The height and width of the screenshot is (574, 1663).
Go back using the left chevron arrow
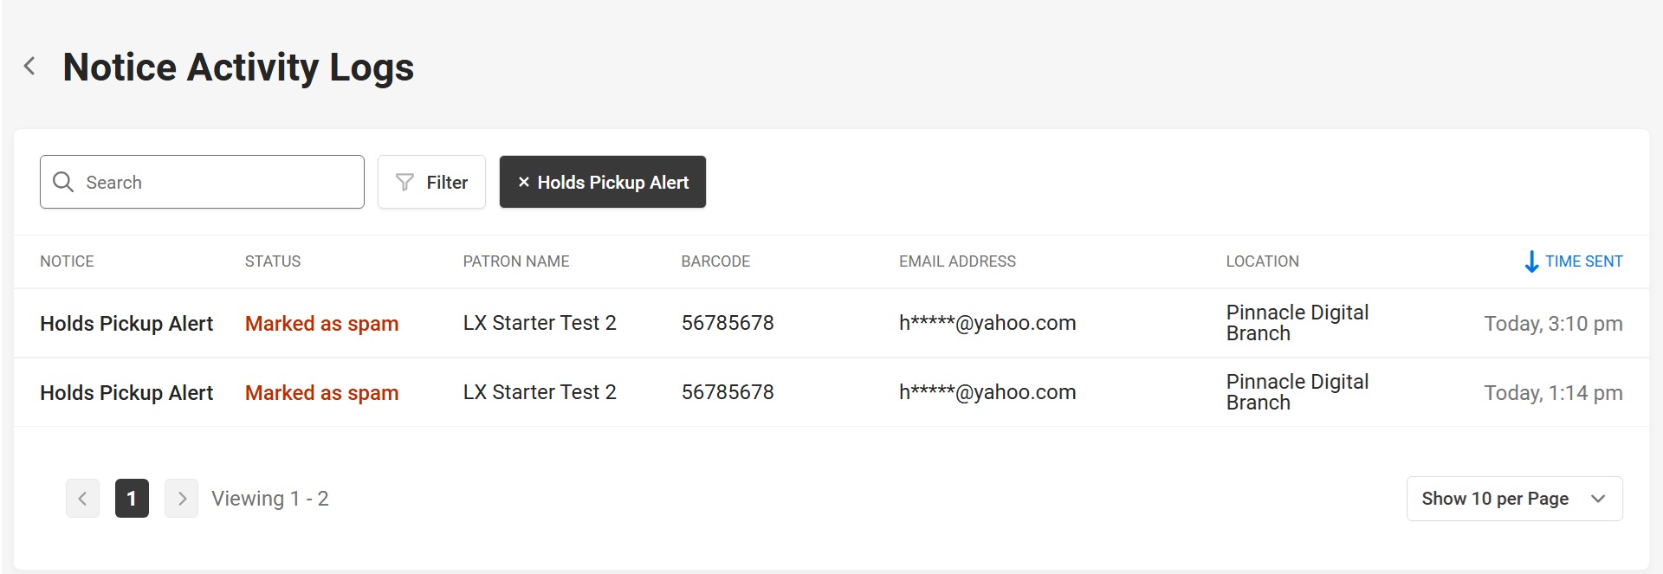tap(29, 66)
